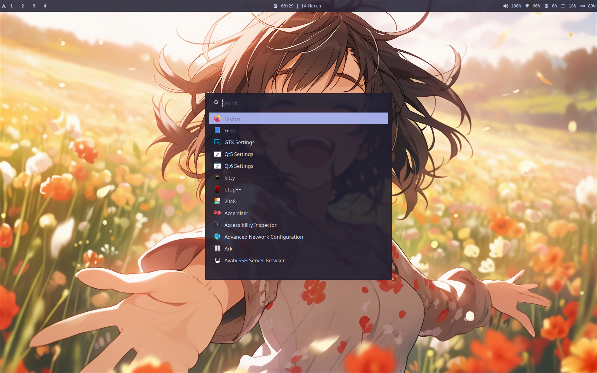597x373 pixels.
Task: Click the kitty terminal icon
Action: pyautogui.click(x=217, y=177)
